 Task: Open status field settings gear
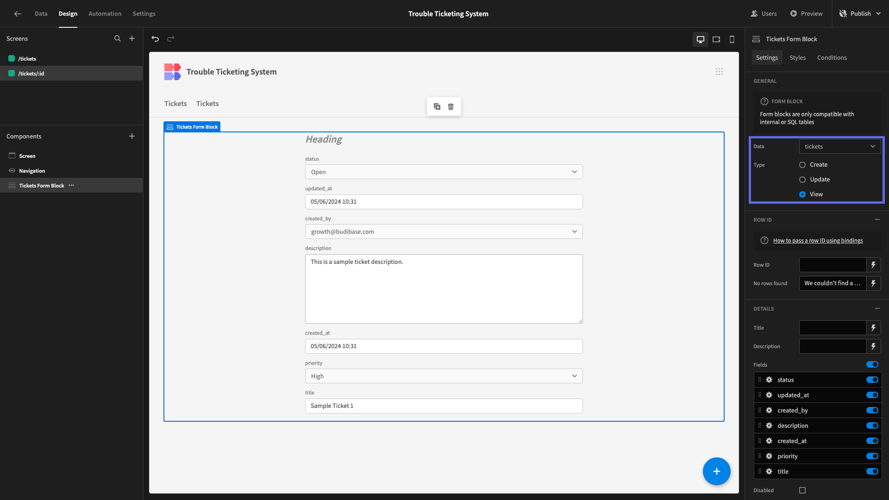769,380
